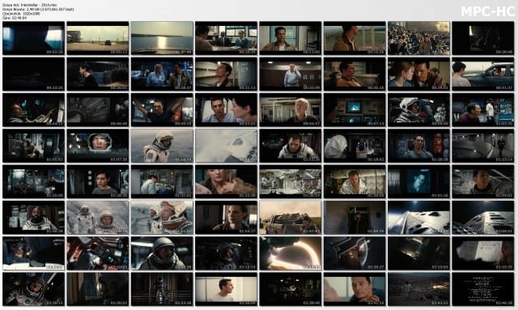The height and width of the screenshot is (310, 518).
Task: Select the glowing black hole ring thumbnail
Action: click(290, 253)
